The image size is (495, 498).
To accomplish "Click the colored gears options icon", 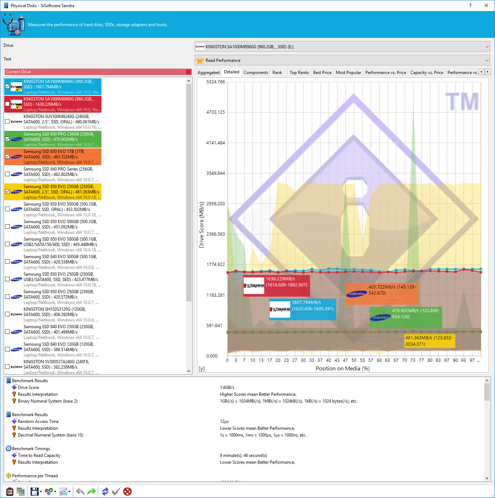I will pyautogui.click(x=49, y=492).
